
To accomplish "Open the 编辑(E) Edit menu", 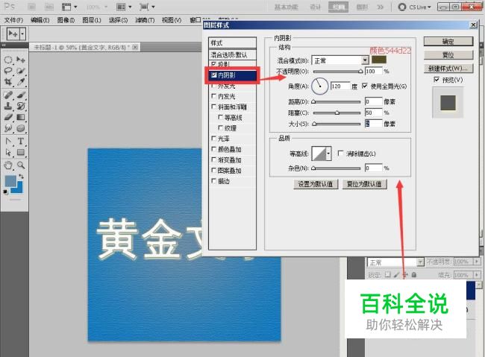I will [x=40, y=20].
